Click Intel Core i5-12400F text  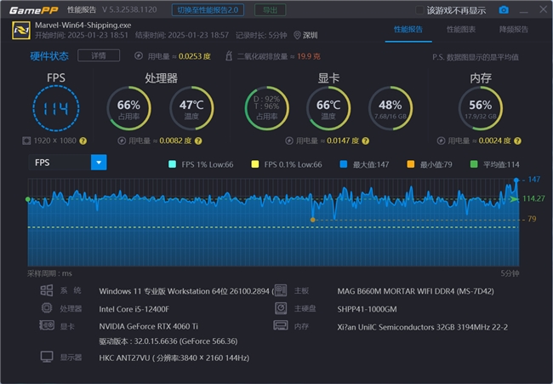(x=134, y=309)
